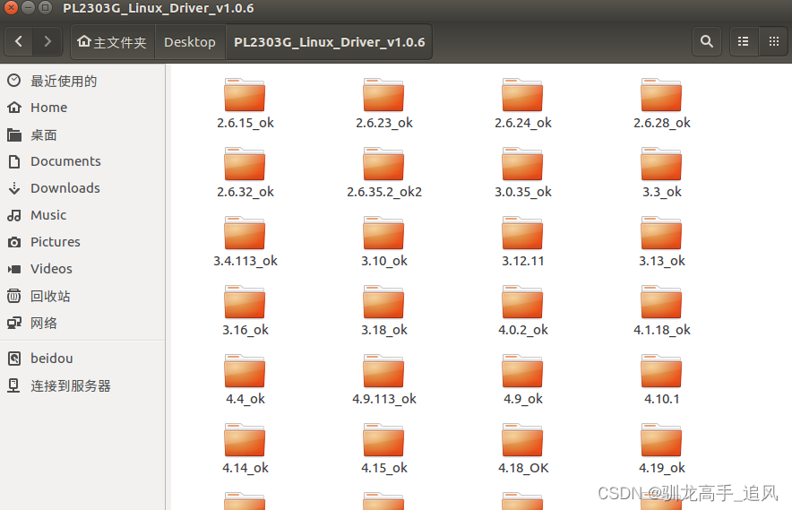Image resolution: width=792 pixels, height=510 pixels.
Task: Select folder icon 2.6.32_ok
Action: click(245, 164)
